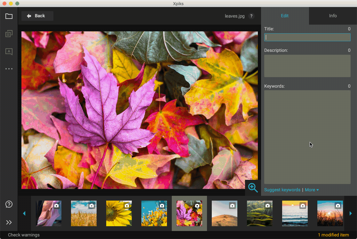
Task: Open the More dropdown under keywords
Action: pos(312,190)
